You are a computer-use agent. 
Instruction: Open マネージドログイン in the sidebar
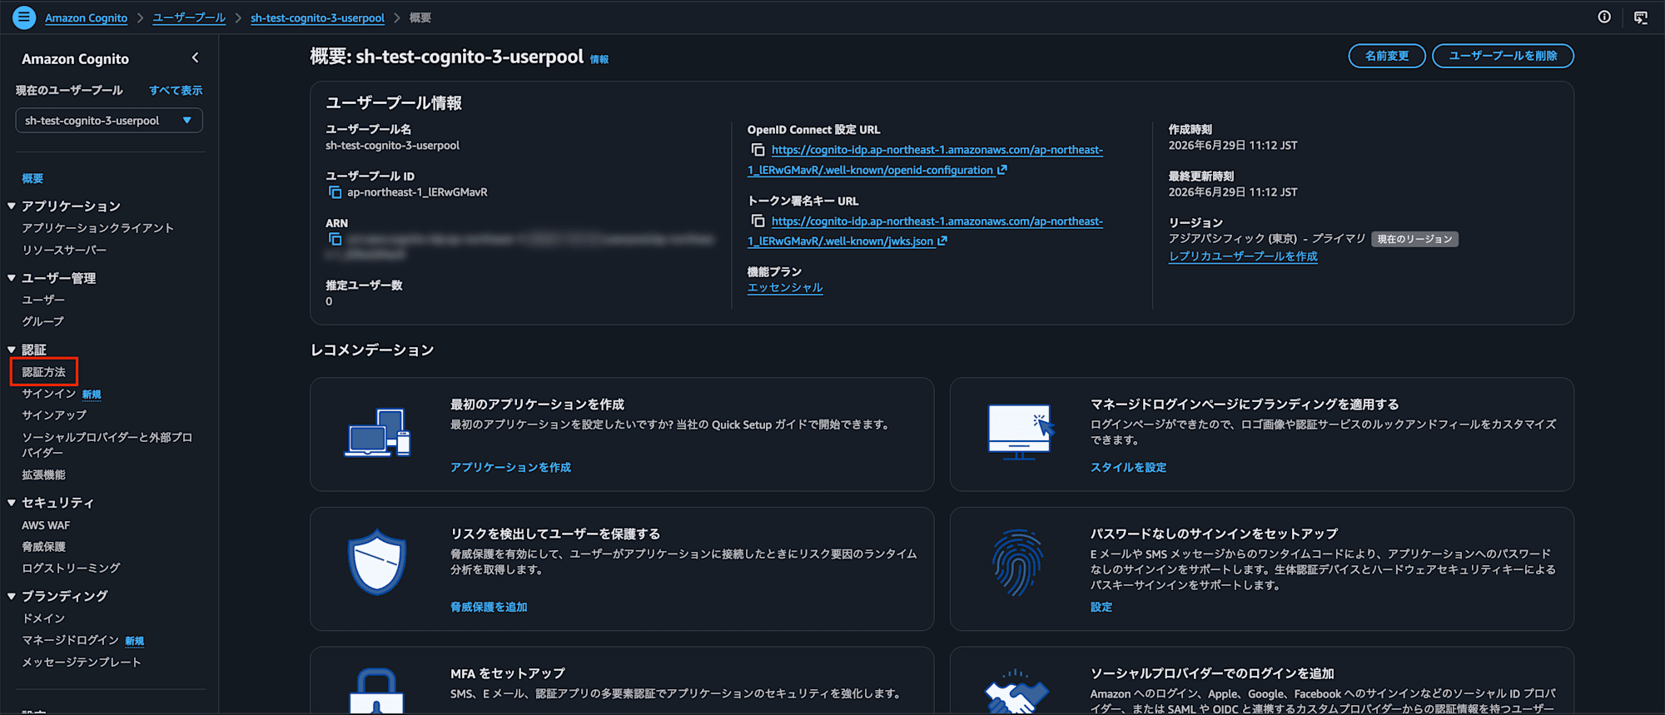pos(70,640)
